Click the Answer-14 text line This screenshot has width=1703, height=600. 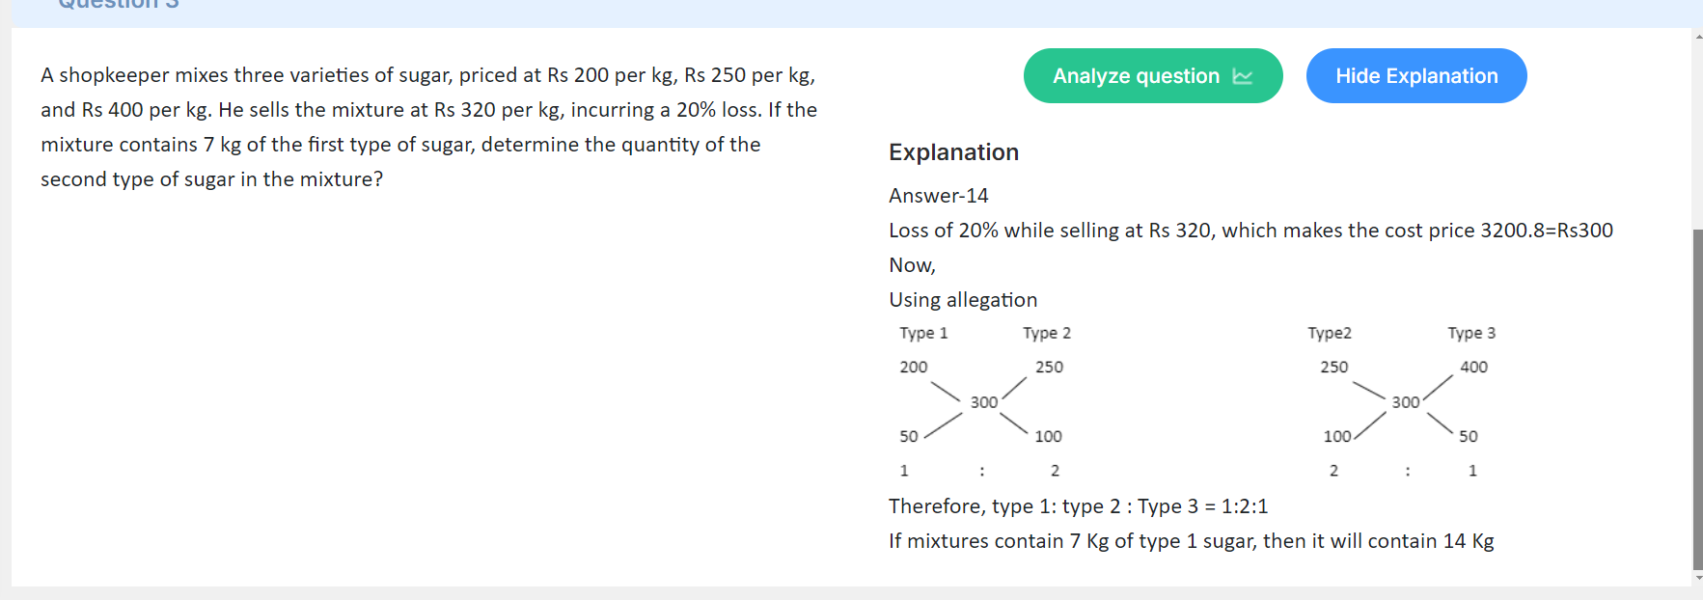pyautogui.click(x=939, y=196)
